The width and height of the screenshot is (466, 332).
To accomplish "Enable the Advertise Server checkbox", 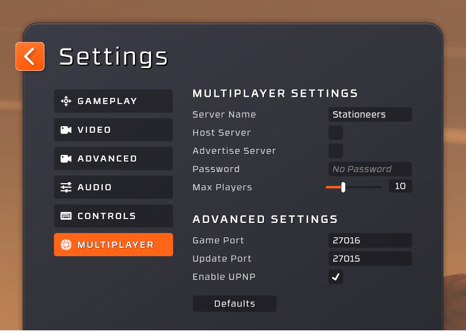I will (x=335, y=151).
